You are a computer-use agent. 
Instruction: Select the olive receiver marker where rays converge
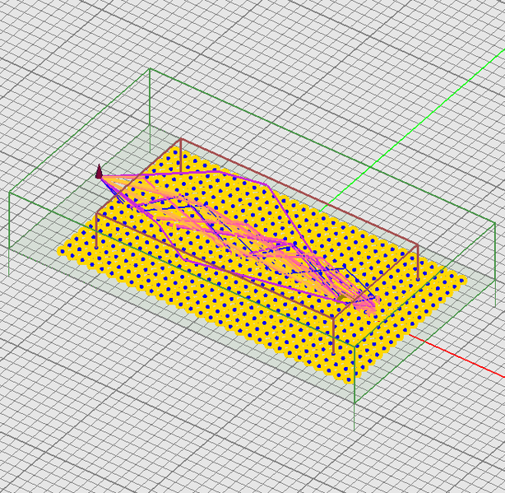[341, 299]
